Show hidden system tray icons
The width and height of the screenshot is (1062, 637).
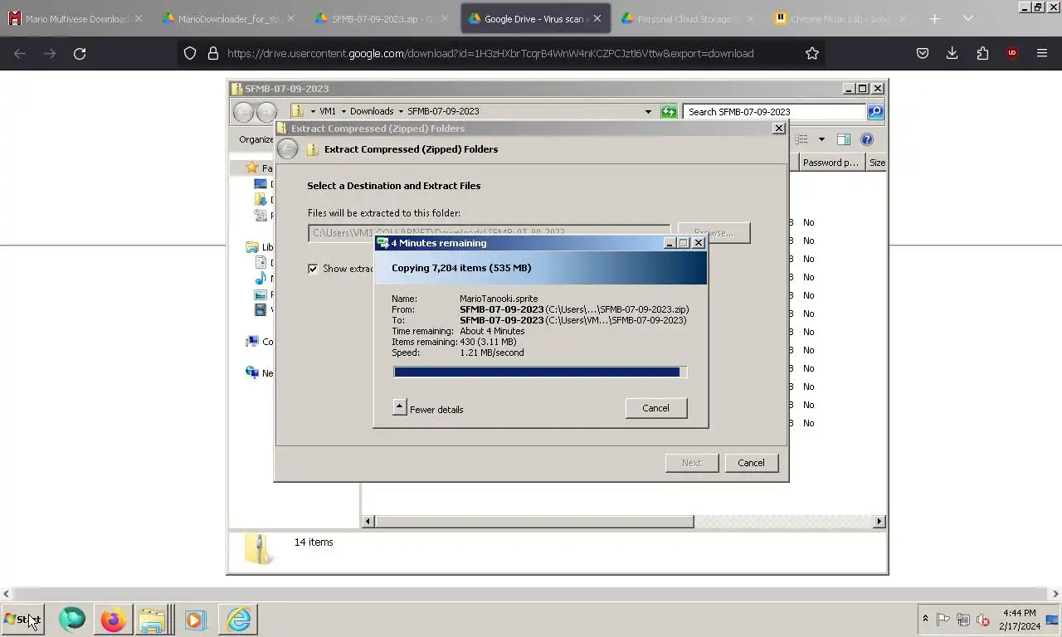click(x=925, y=620)
